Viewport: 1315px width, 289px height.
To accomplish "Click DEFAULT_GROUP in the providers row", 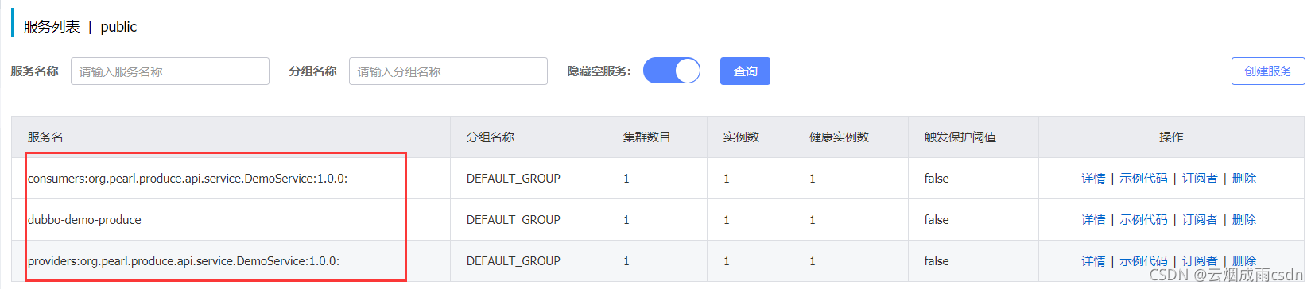I will click(514, 261).
